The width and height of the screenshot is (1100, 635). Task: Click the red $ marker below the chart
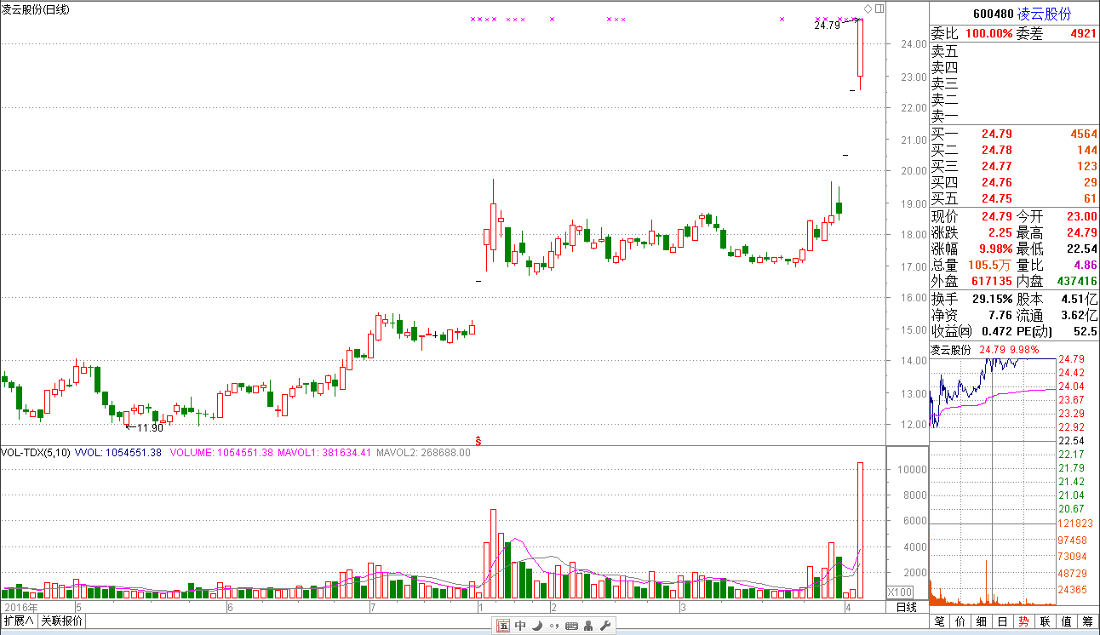coord(478,440)
